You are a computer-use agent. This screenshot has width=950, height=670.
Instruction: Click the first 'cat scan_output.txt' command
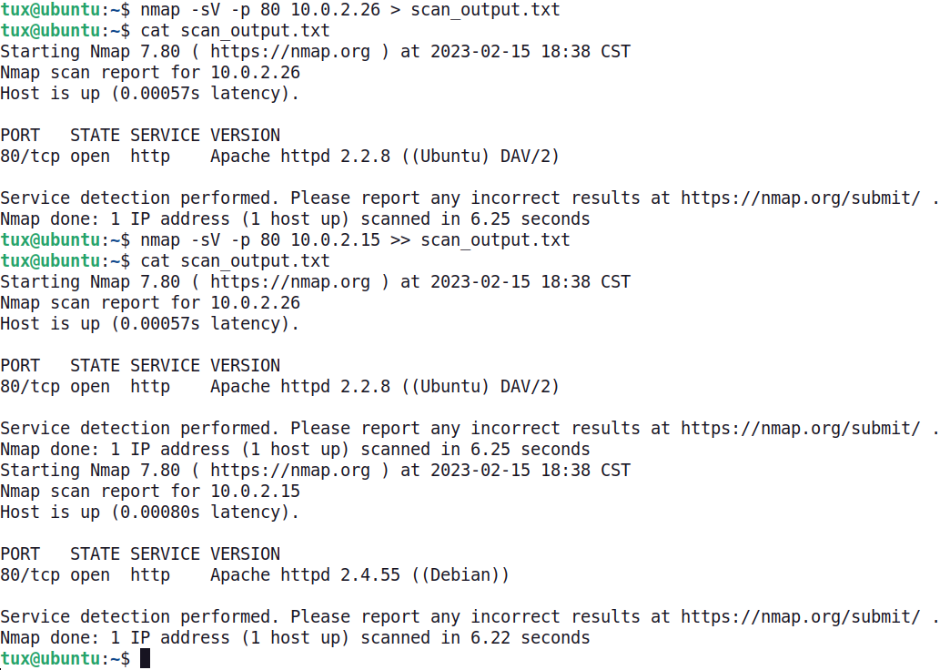point(235,30)
